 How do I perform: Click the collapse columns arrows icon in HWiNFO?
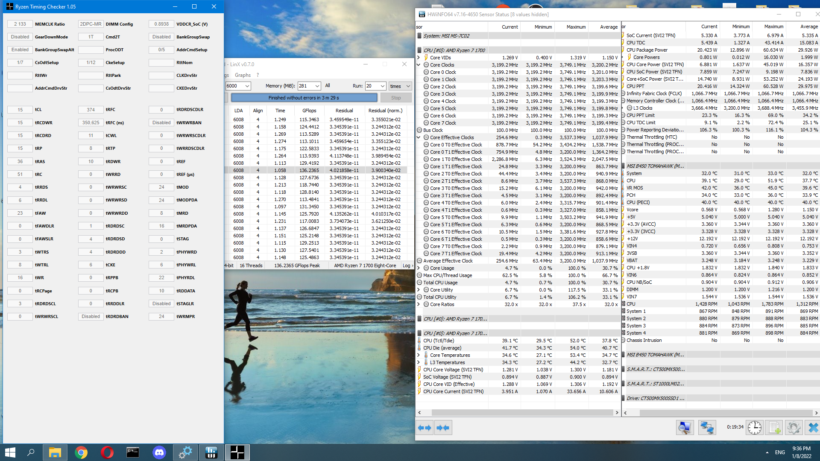[x=443, y=428]
